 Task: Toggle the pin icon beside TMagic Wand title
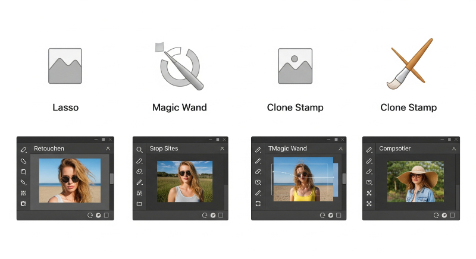point(340,149)
